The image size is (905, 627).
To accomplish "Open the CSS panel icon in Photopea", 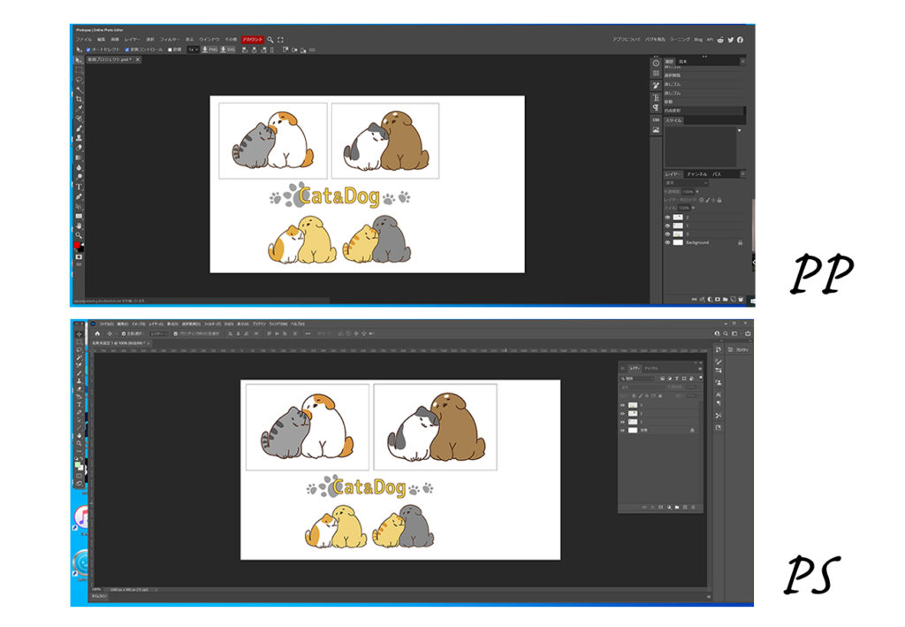I will pyautogui.click(x=656, y=119).
